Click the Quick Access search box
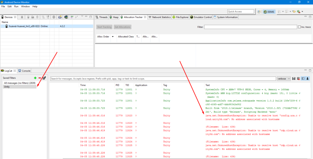 (241, 12)
